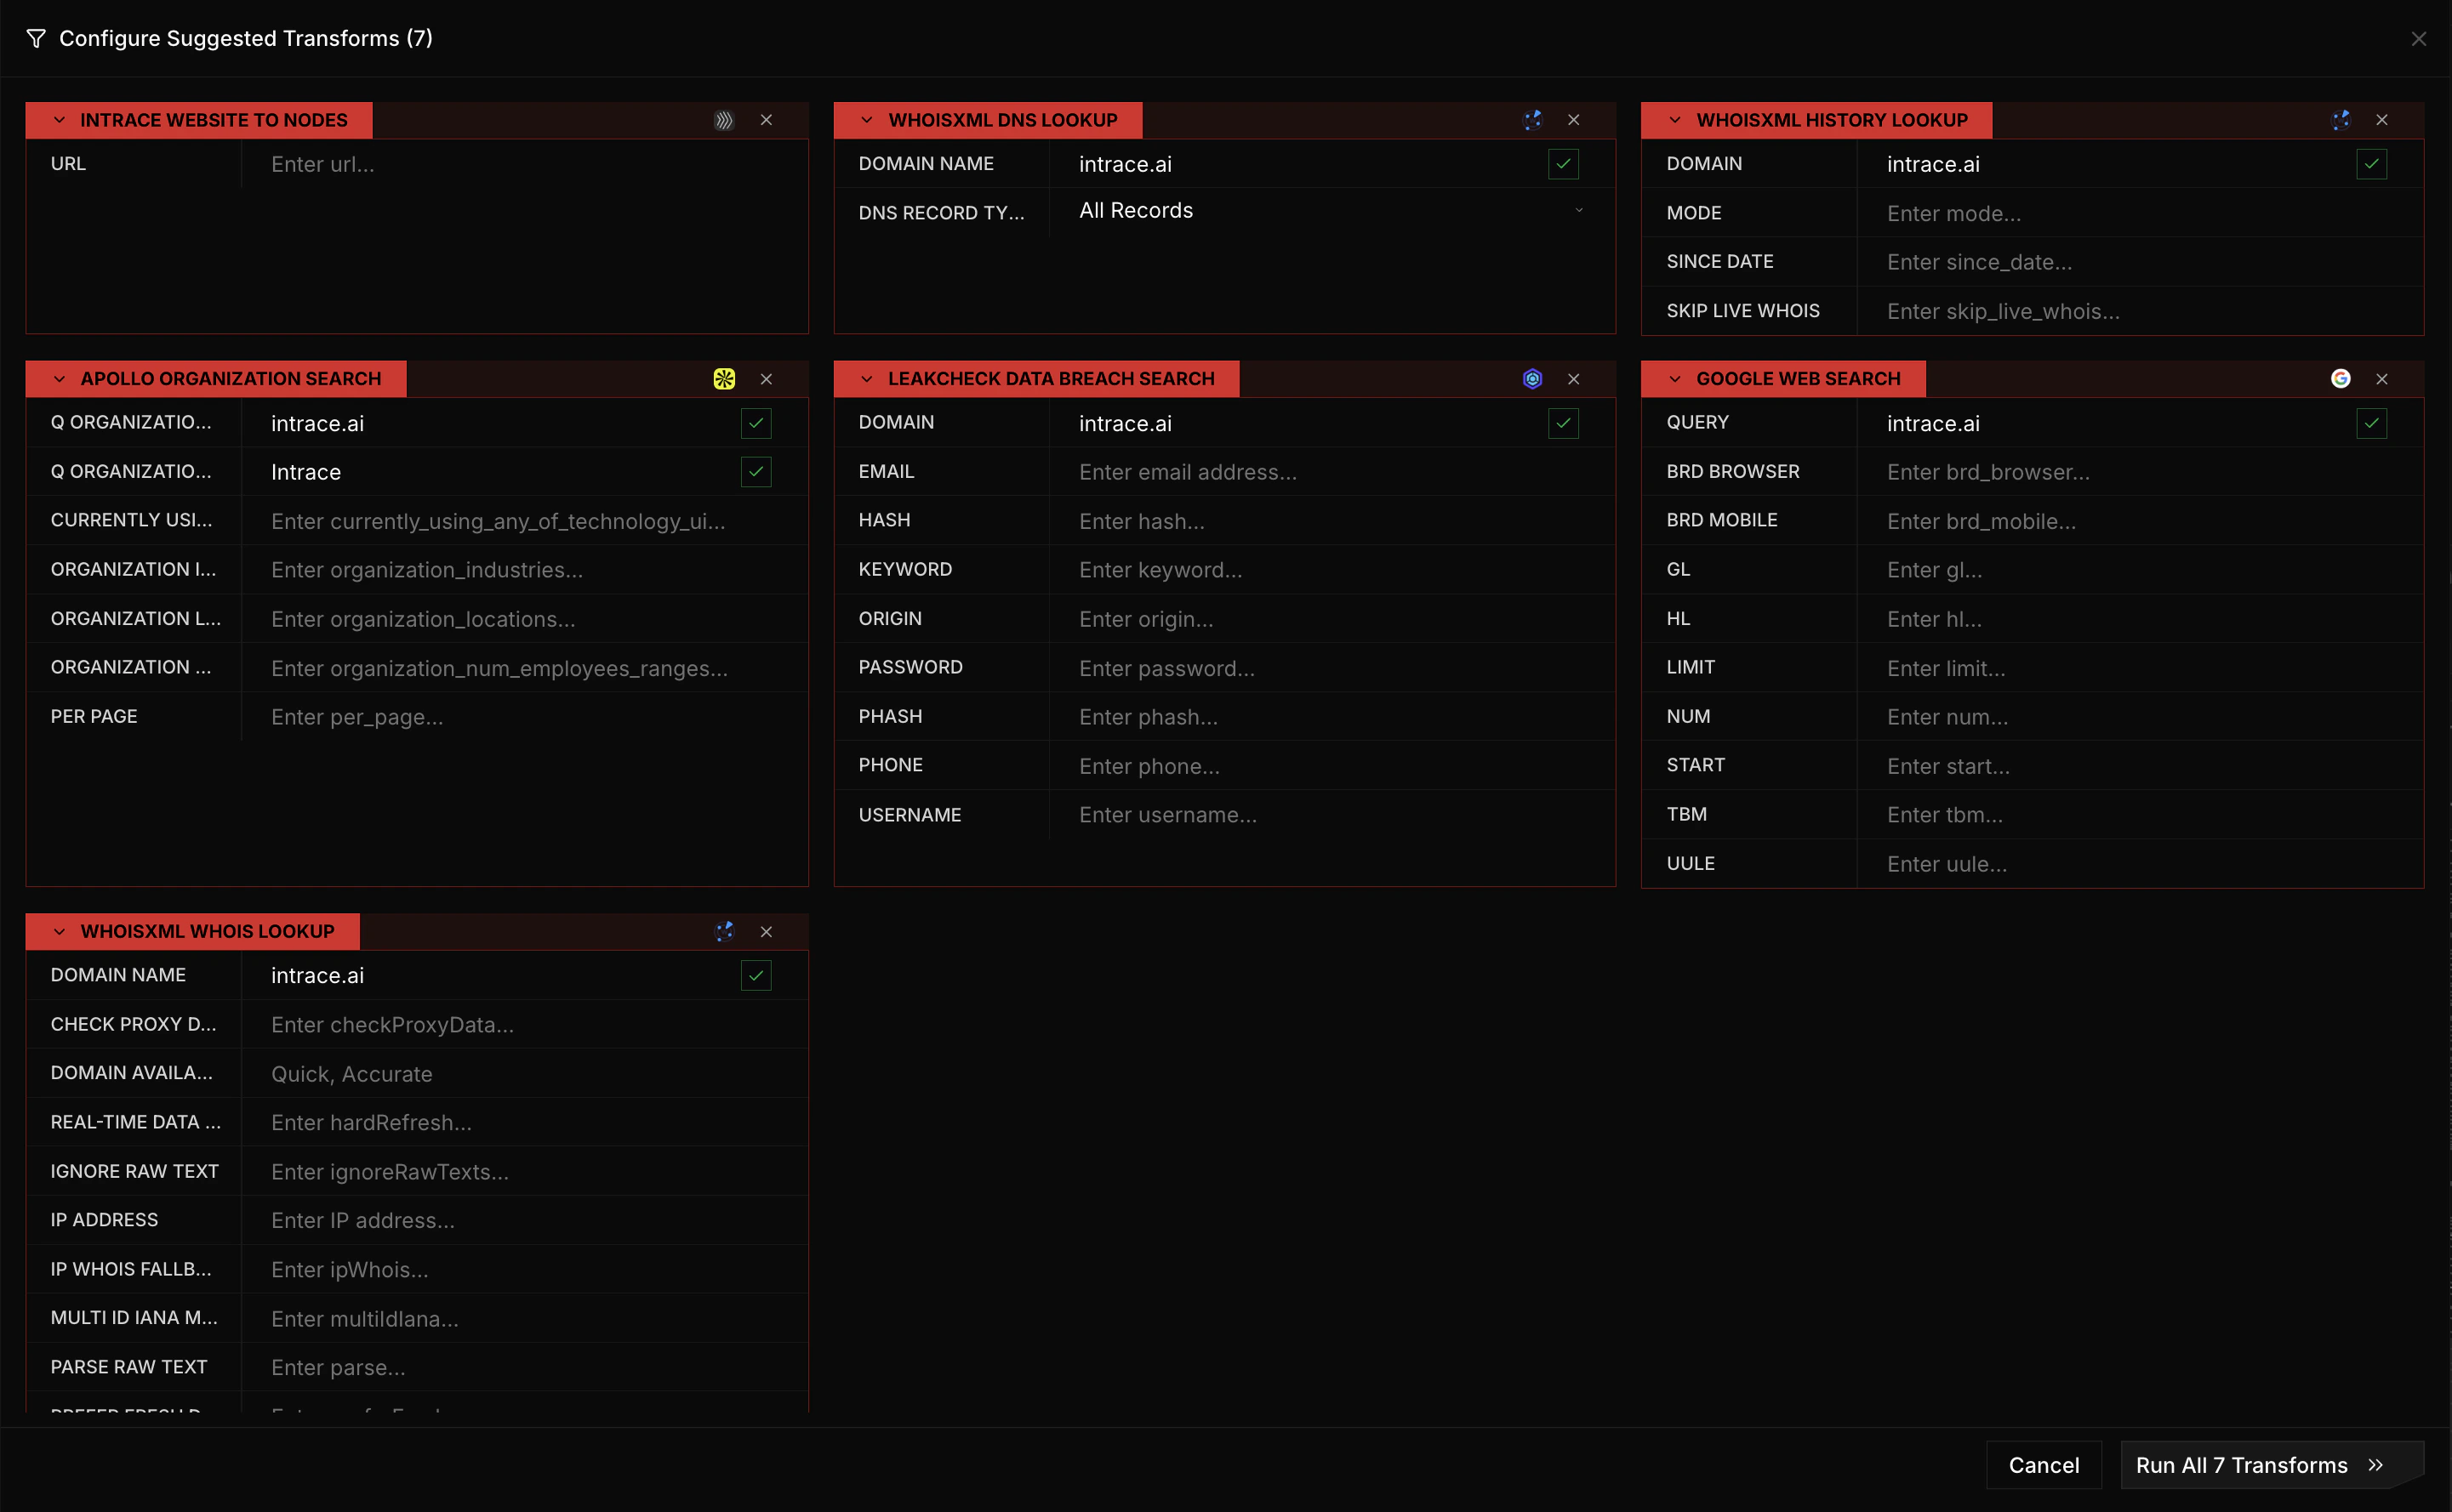Open the Domain Availability Quick, Accurate selector

(524, 1074)
